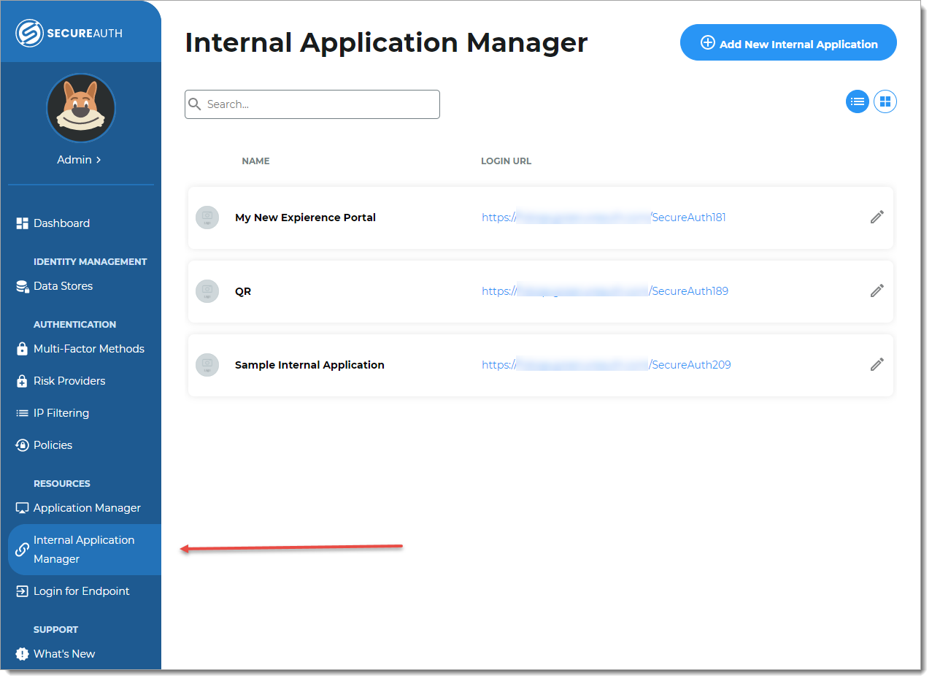Image resolution: width=932 pixels, height=681 pixels.
Task: Edit the QR application
Action: [877, 291]
